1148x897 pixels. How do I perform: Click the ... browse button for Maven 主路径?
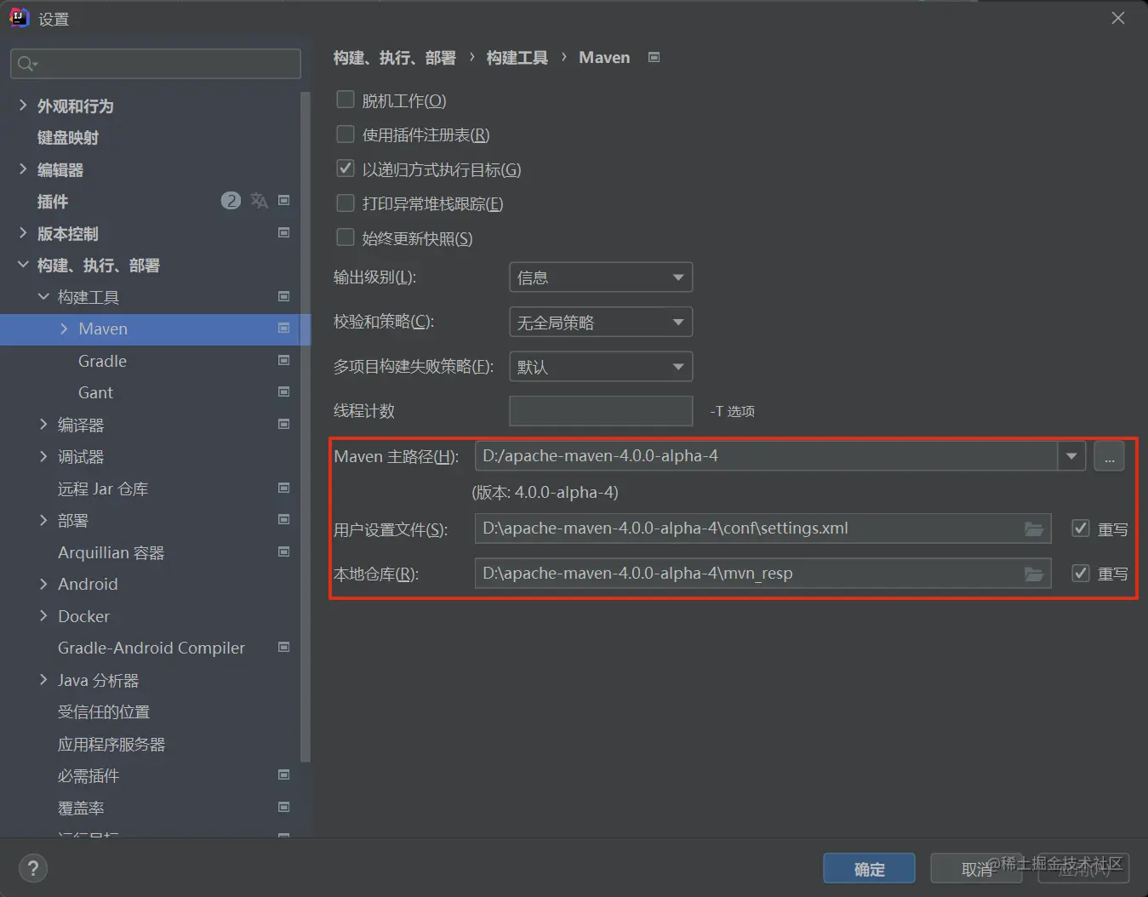click(x=1109, y=456)
